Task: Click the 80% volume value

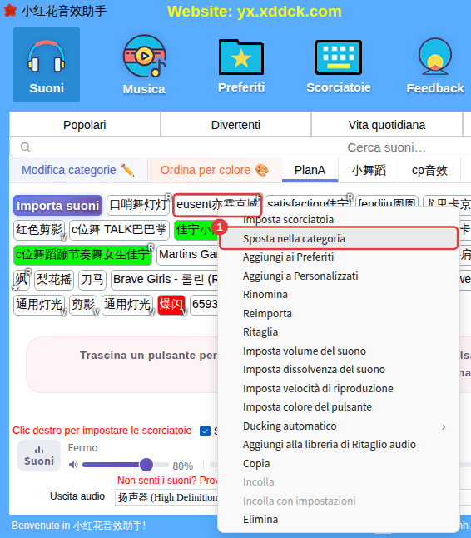Action: [183, 466]
